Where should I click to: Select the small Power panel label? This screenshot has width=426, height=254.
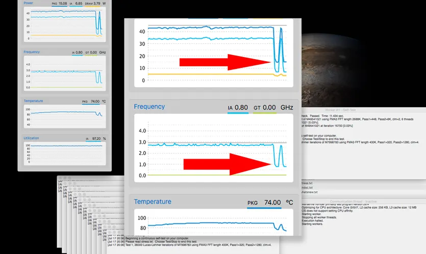(28, 3)
